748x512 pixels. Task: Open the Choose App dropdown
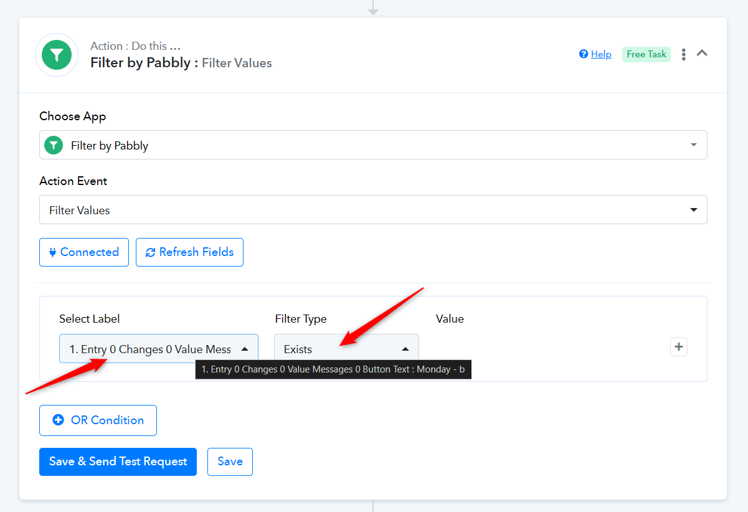coord(373,145)
